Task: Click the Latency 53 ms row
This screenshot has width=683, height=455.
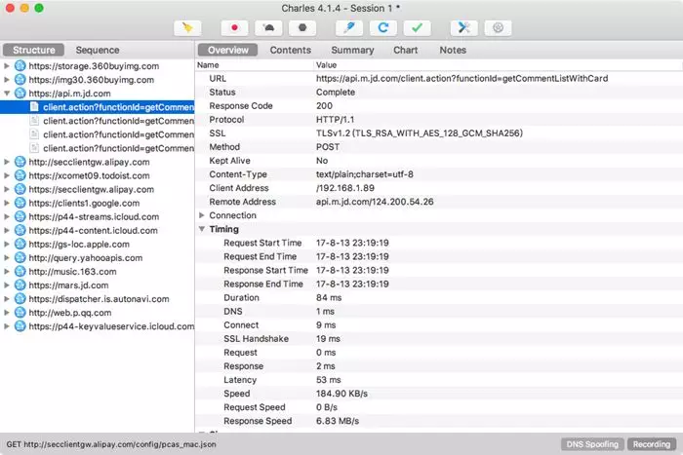Action: 439,380
